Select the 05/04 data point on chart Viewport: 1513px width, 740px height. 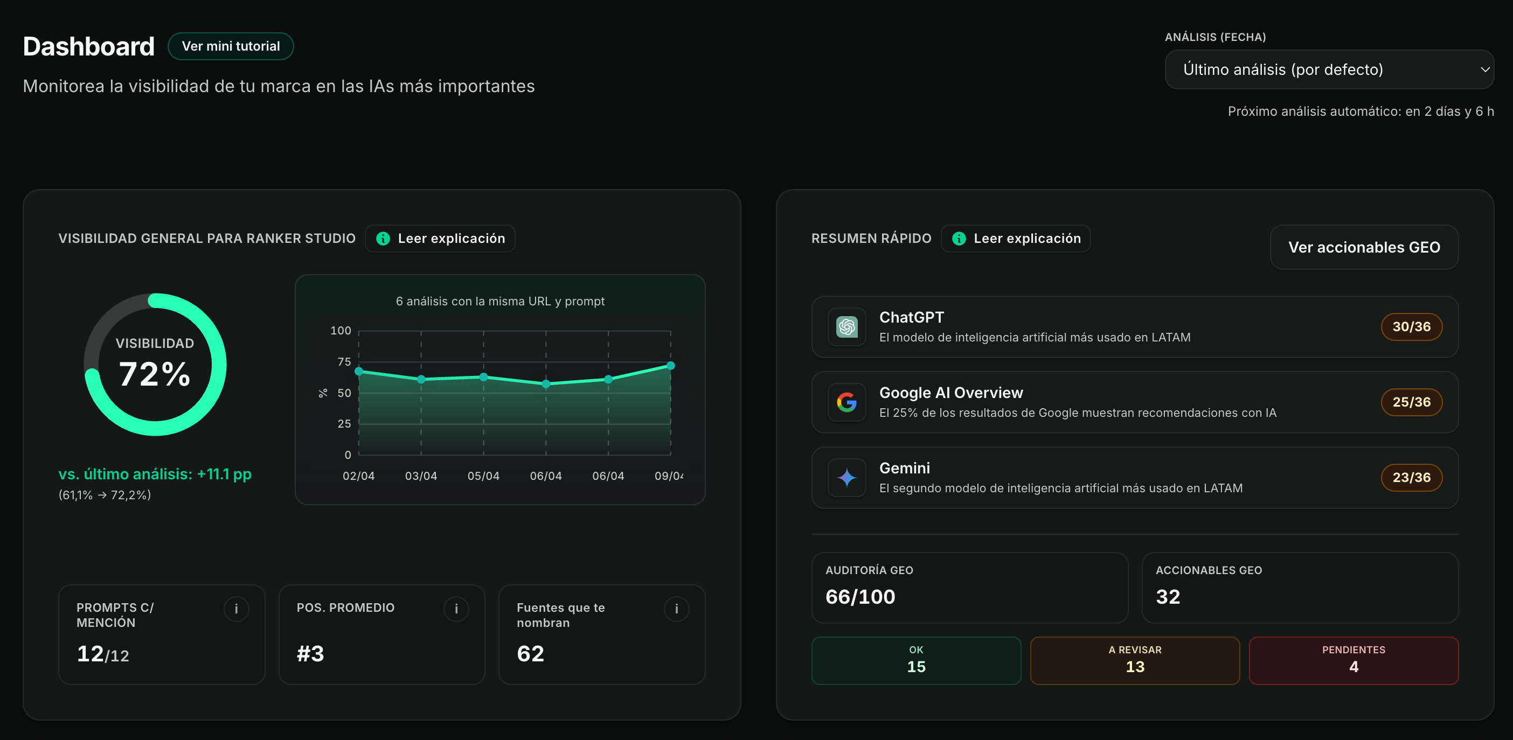point(483,377)
